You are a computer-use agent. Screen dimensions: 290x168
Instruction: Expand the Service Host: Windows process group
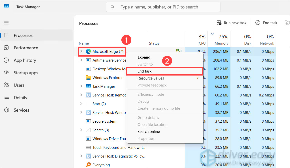tap(81, 112)
